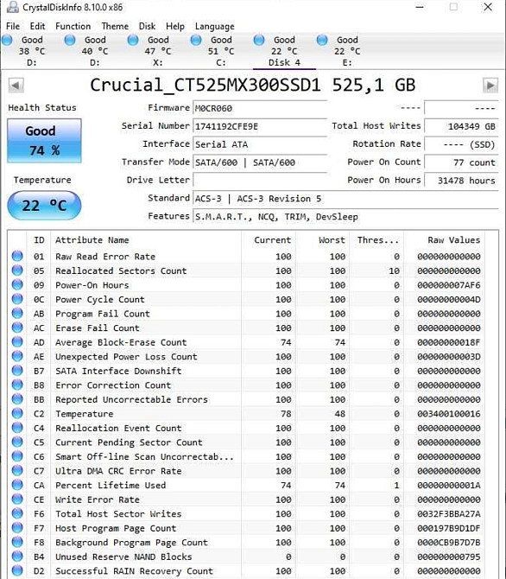Click the 22 °C temperature button
506x579 pixels.
44,206
